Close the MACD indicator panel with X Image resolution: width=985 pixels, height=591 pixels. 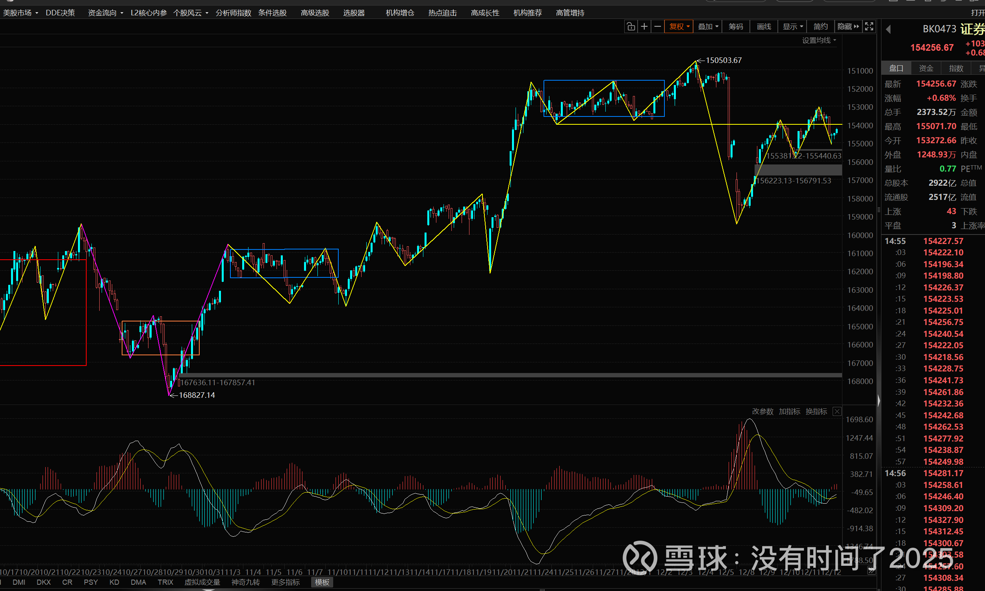[837, 412]
